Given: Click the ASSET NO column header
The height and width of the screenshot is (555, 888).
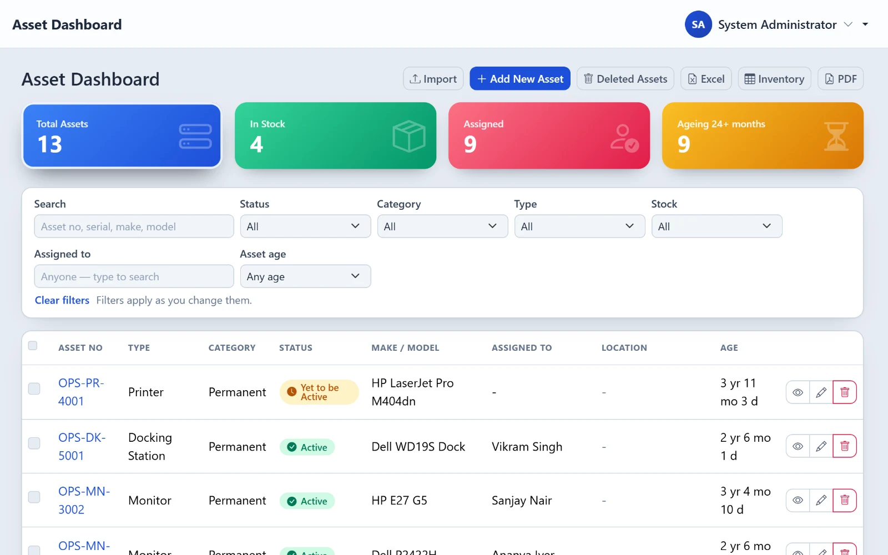Looking at the screenshot, I should (80, 347).
